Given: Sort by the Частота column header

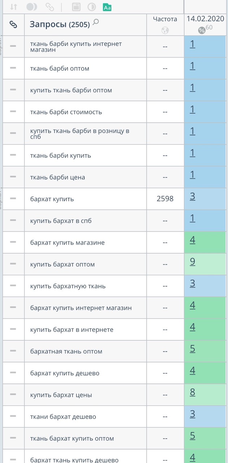Looking at the screenshot, I should 165,19.
